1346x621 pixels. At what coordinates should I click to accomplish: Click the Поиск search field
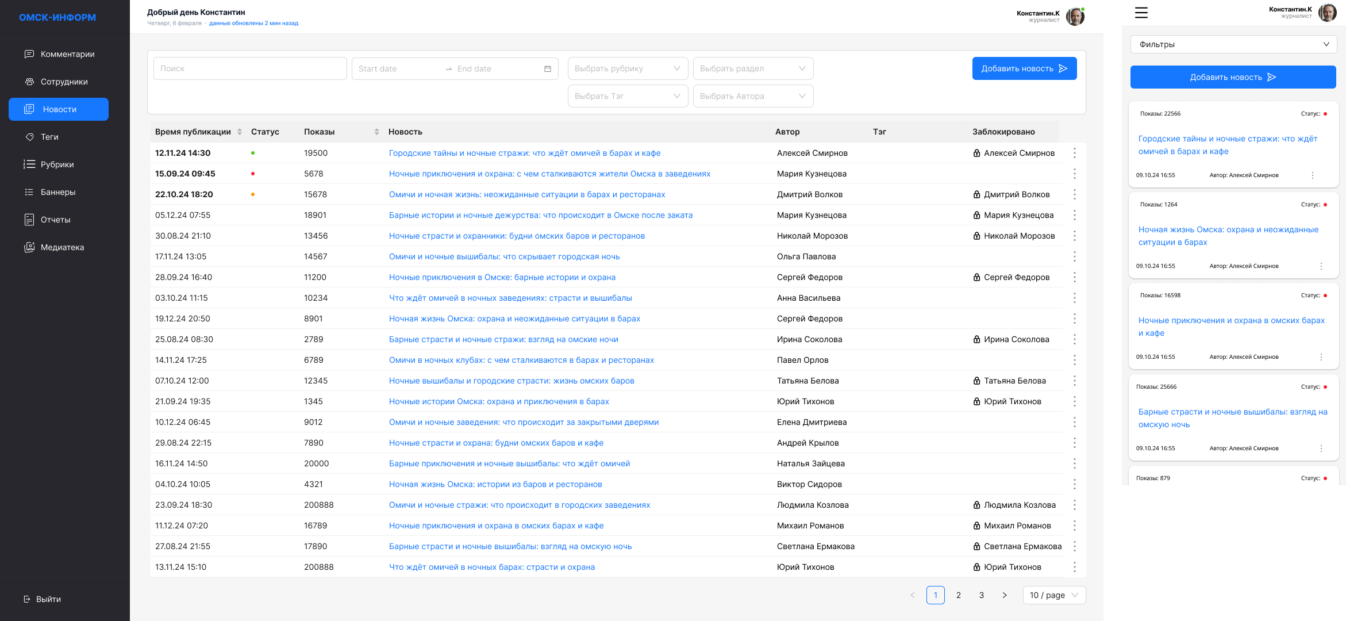249,68
